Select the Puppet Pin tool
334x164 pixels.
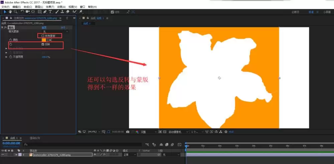pos(81,12)
